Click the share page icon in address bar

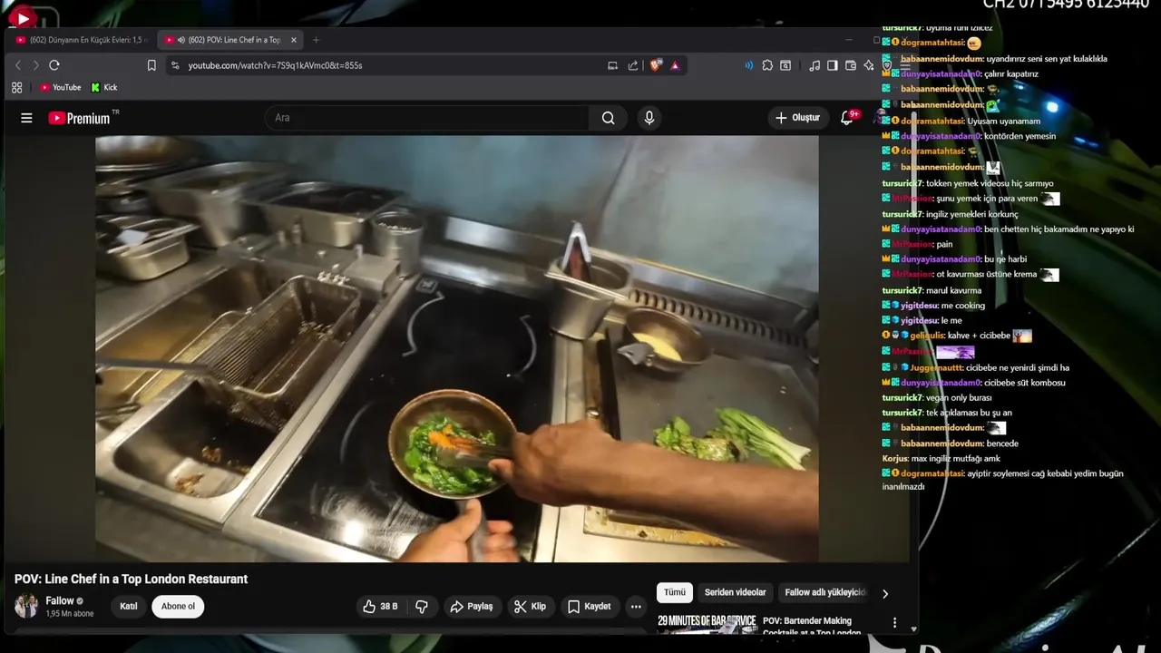tap(633, 65)
